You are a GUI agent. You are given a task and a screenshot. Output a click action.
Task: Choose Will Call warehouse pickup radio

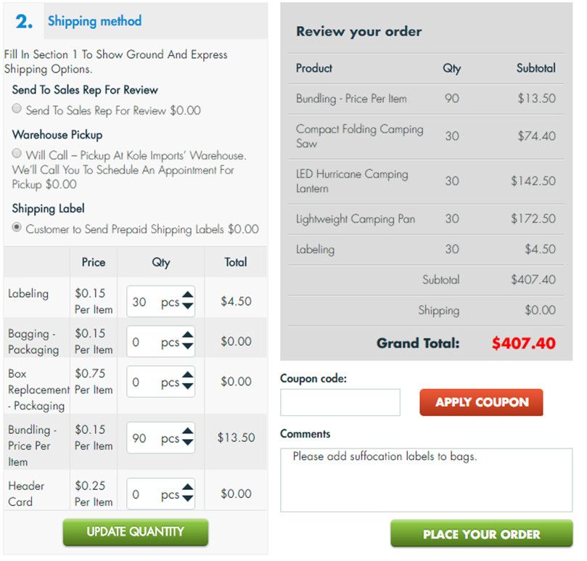[17, 153]
